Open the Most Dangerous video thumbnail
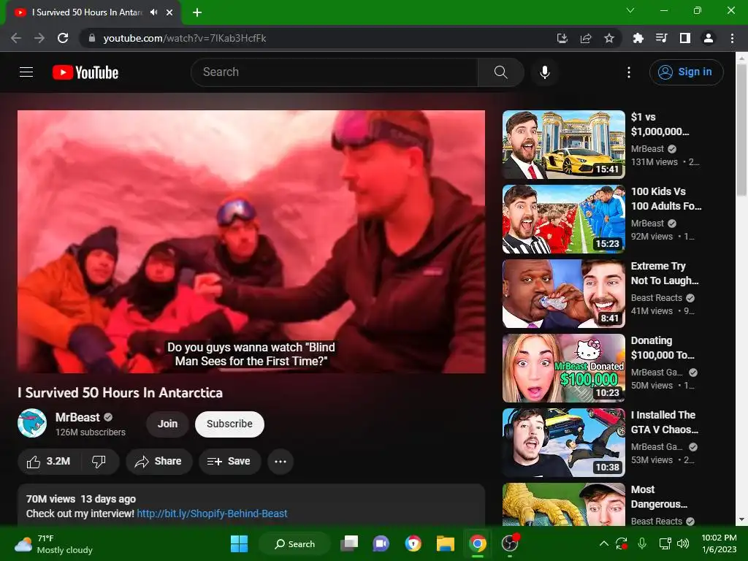This screenshot has height=561, width=748. click(x=563, y=504)
